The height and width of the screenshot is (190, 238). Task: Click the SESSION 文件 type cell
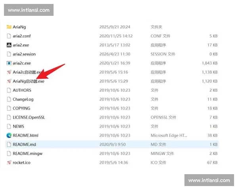click(x=163, y=54)
